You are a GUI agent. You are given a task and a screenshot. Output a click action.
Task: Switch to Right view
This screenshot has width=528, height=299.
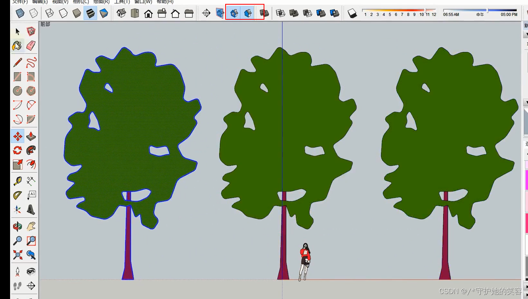tap(162, 14)
